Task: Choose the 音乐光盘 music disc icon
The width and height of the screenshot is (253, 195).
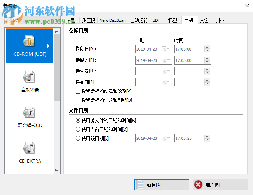Action: pyautogui.click(x=29, y=76)
